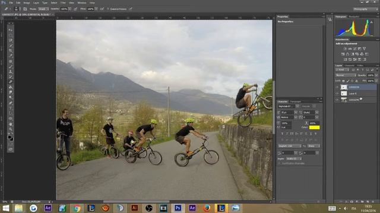Select the Crop tool

click(x=11, y=51)
